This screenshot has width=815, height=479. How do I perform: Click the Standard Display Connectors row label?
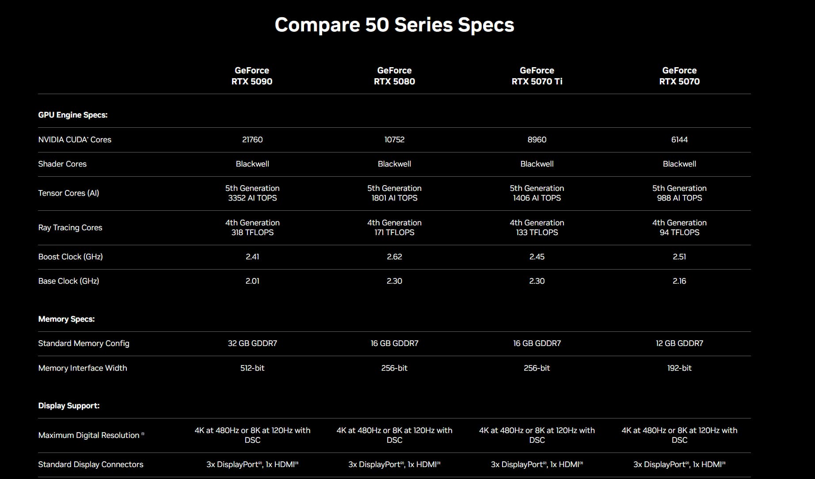[x=91, y=464]
